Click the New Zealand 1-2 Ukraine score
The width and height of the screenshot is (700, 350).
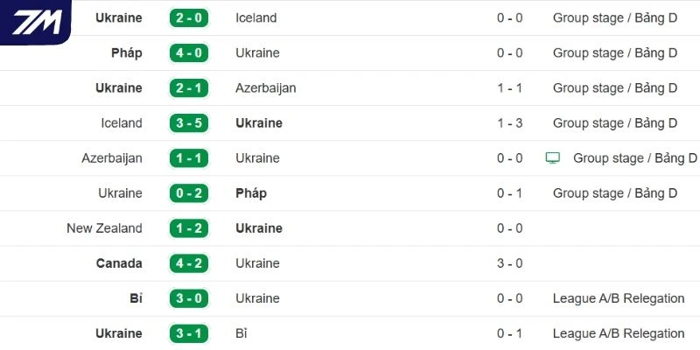coord(189,228)
